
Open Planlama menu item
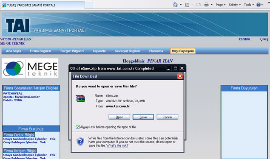(x=156, y=51)
